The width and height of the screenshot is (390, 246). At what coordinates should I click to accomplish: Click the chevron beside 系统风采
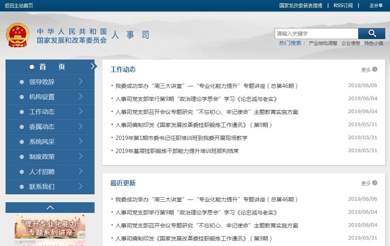81,142
